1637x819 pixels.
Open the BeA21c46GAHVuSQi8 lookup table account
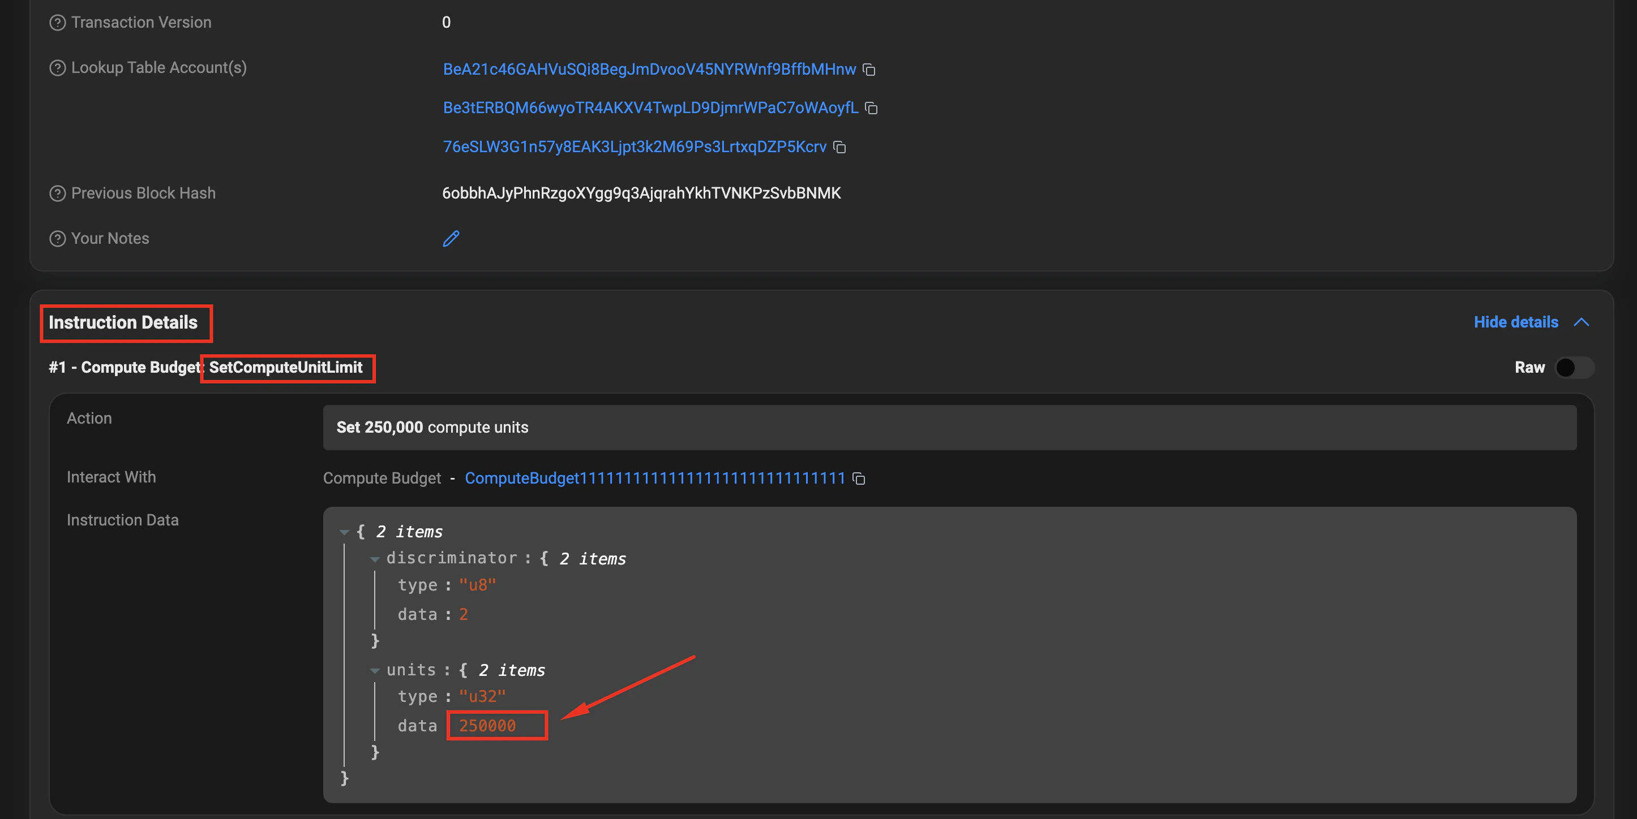coord(649,69)
